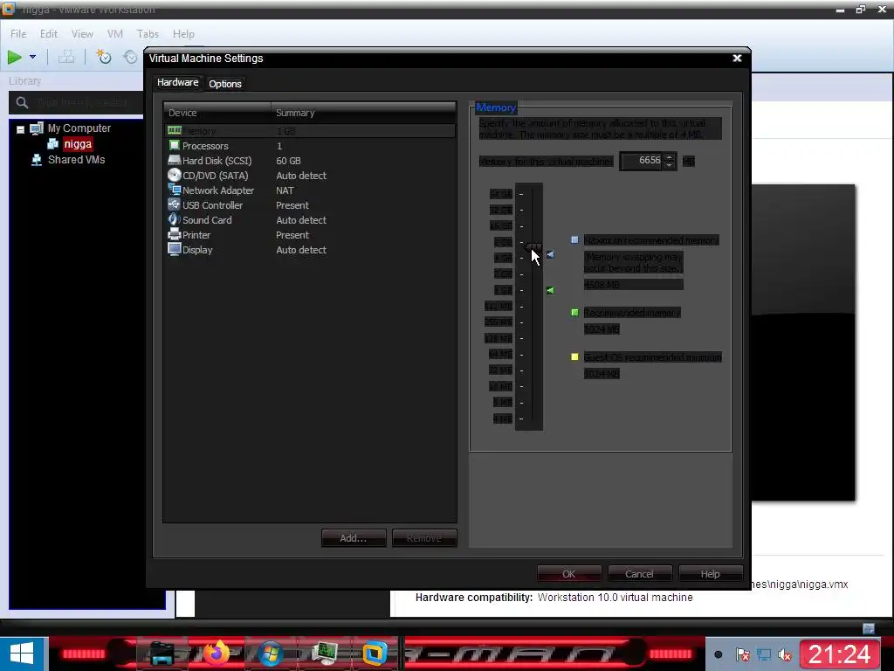Power on the VM with the green play icon
Image resolution: width=894 pixels, height=671 pixels.
click(15, 57)
